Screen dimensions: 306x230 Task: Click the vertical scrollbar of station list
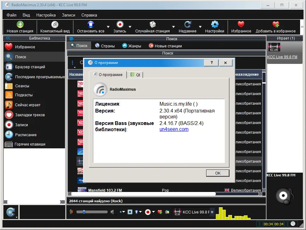click(x=264, y=130)
